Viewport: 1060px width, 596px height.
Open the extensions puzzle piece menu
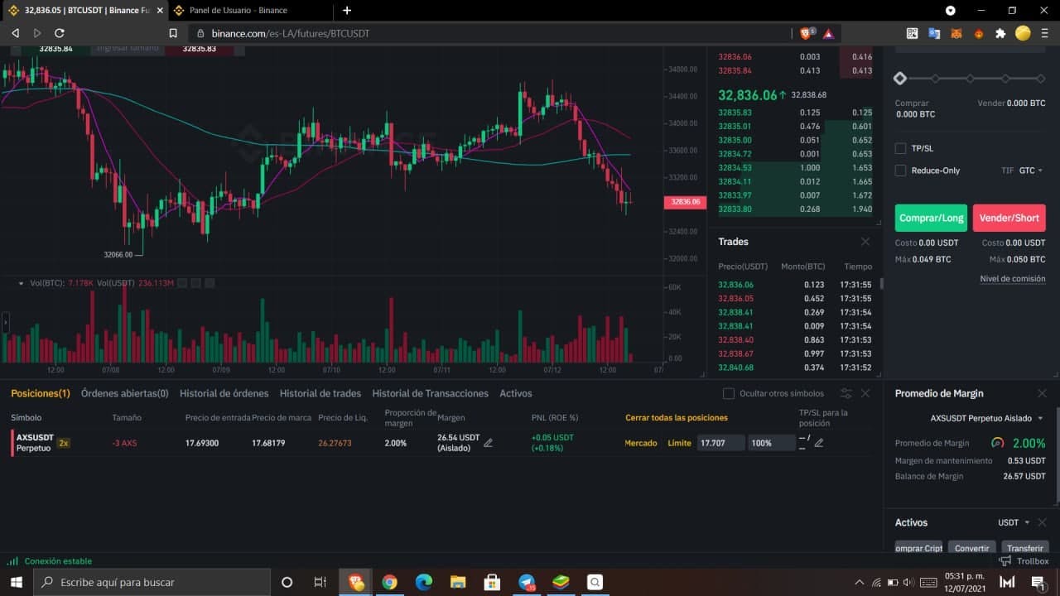1000,33
